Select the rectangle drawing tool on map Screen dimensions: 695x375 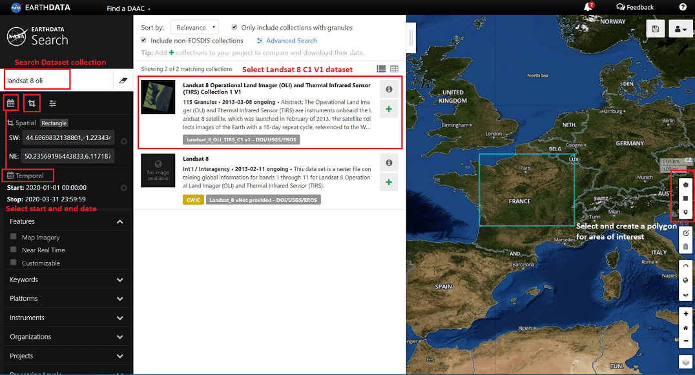click(686, 198)
